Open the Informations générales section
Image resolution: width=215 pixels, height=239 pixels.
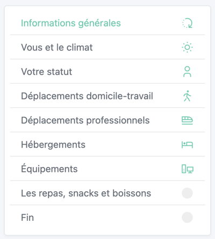(x=71, y=23)
